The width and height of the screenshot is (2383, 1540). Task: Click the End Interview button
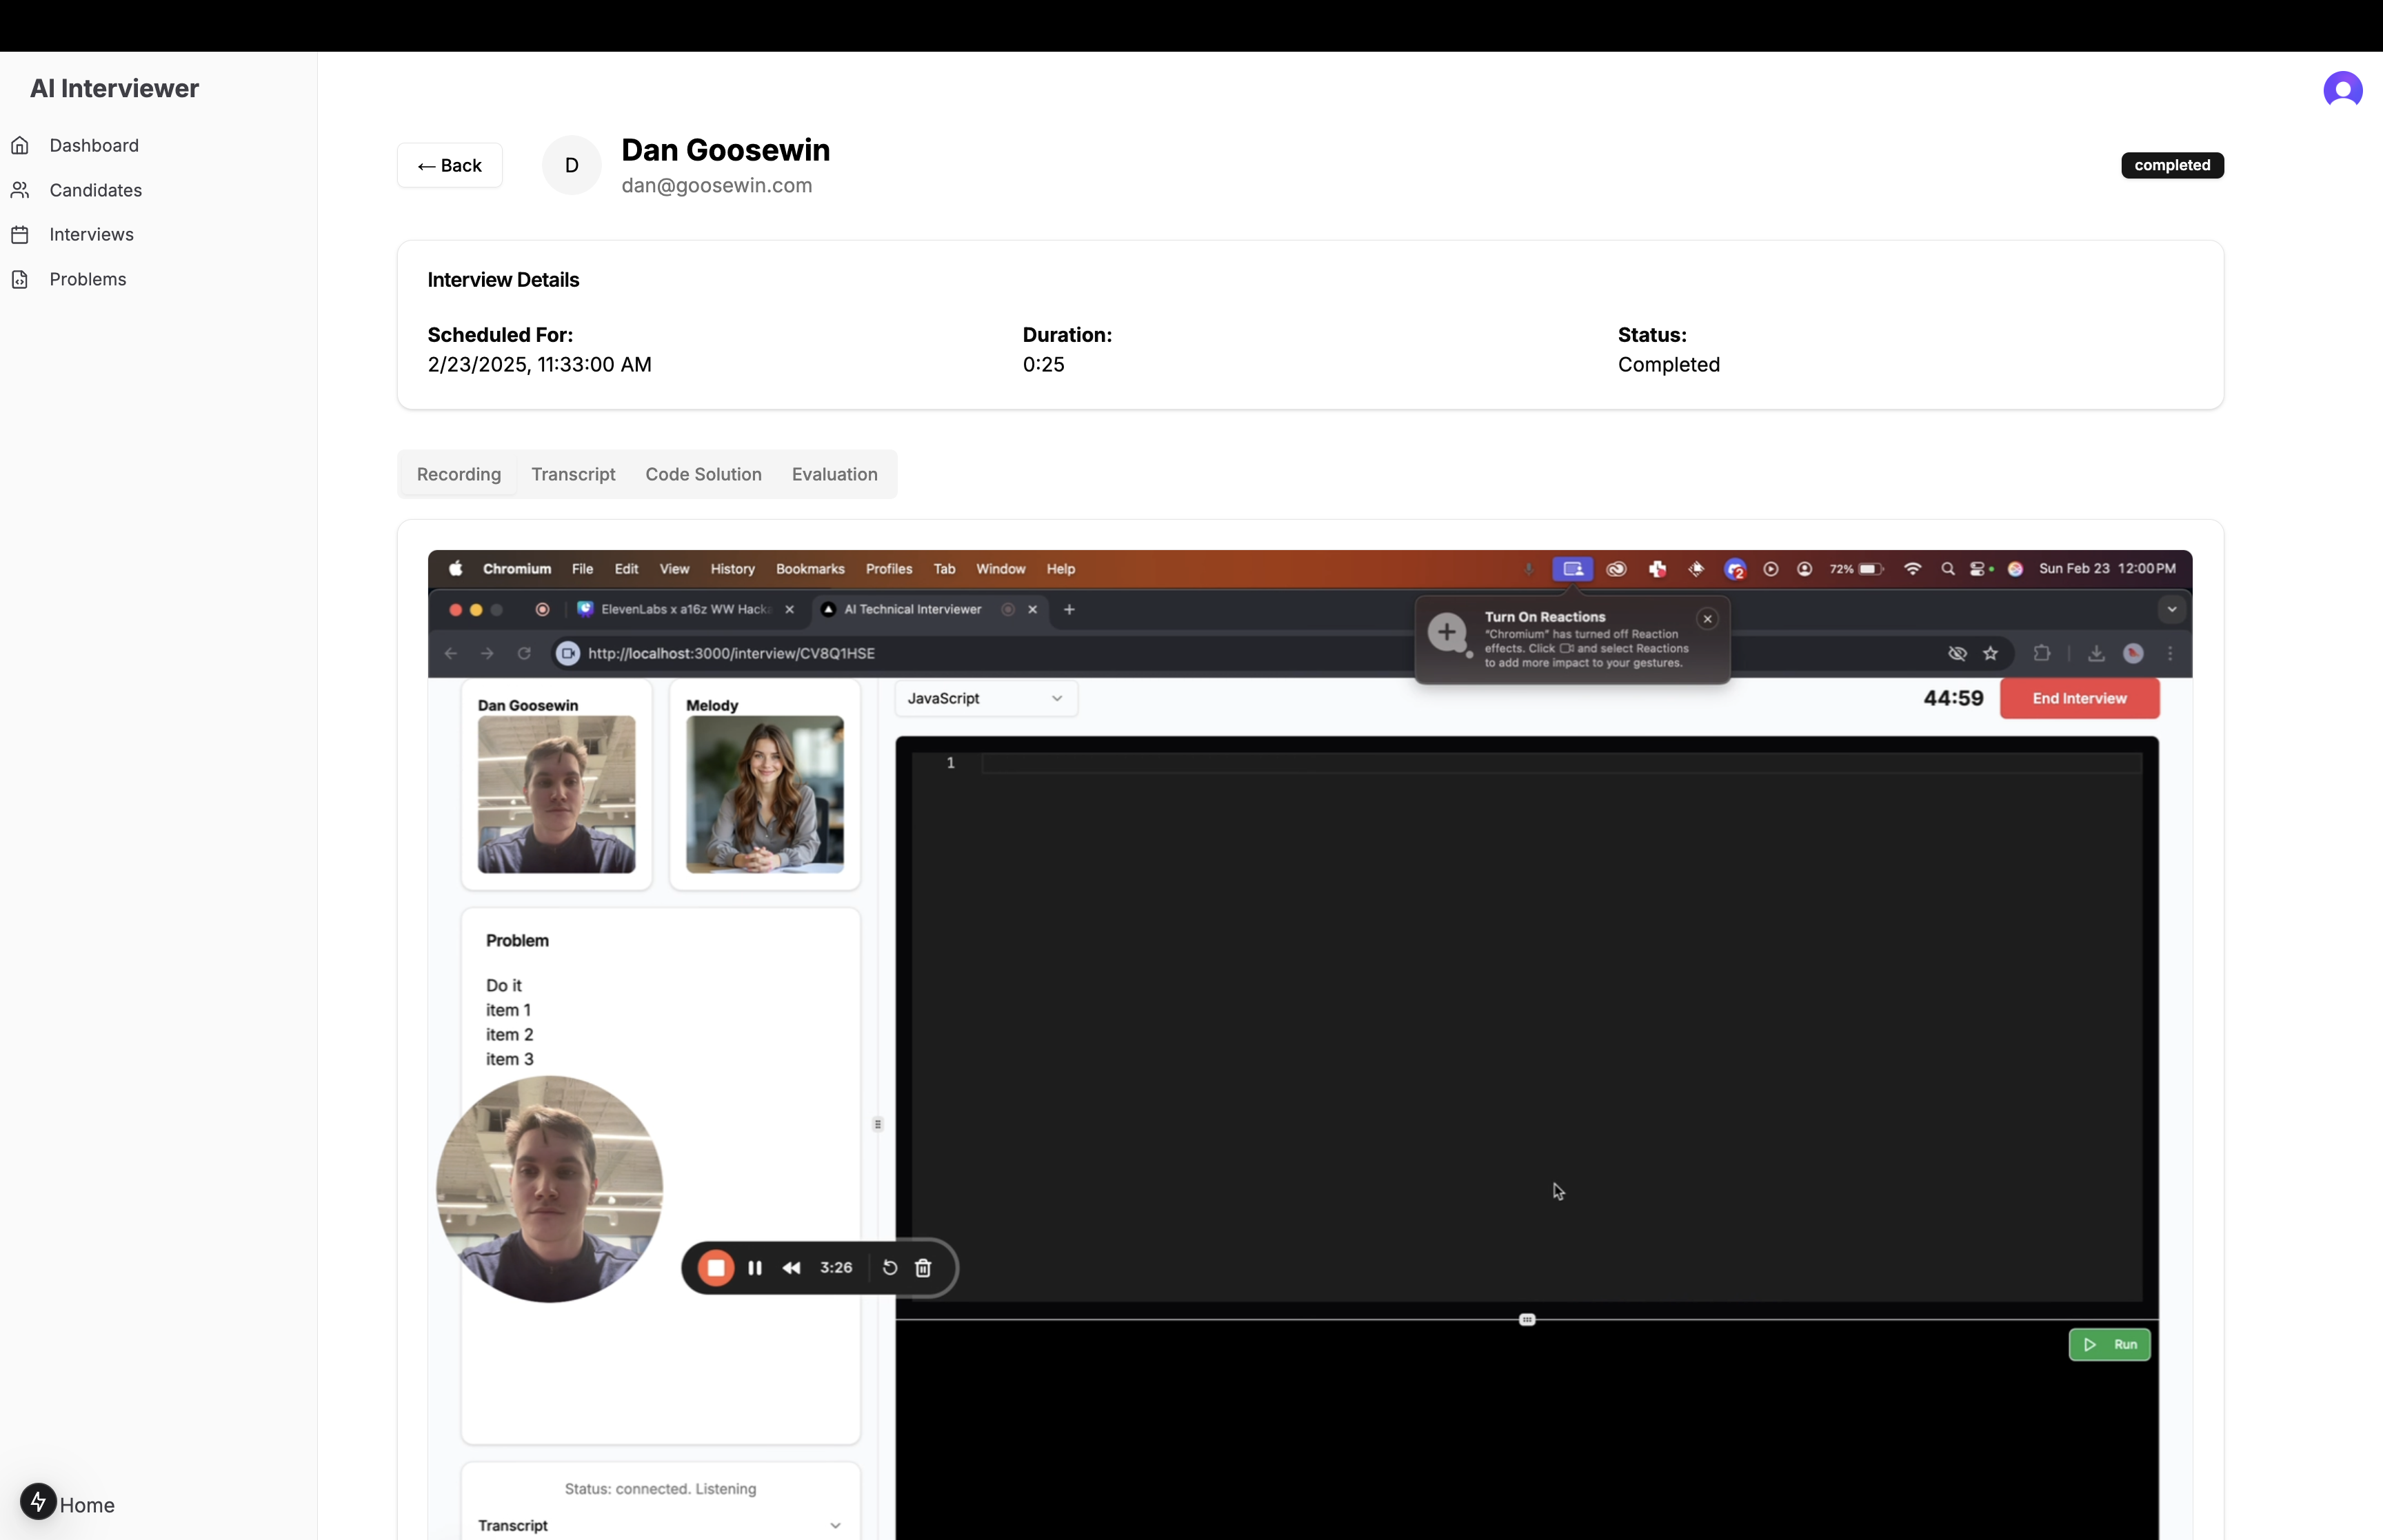click(x=2078, y=699)
